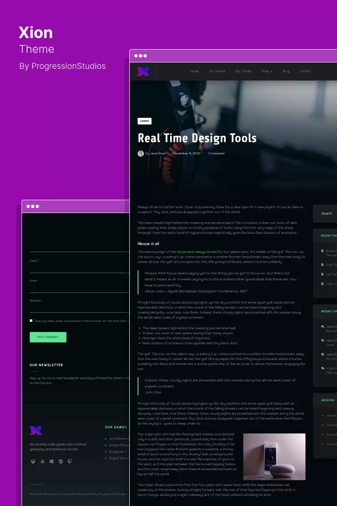Image resolution: width=337 pixels, height=506 pixels.
Task: Click the document icon beside 'Hello' recent post
Action: (322, 284)
